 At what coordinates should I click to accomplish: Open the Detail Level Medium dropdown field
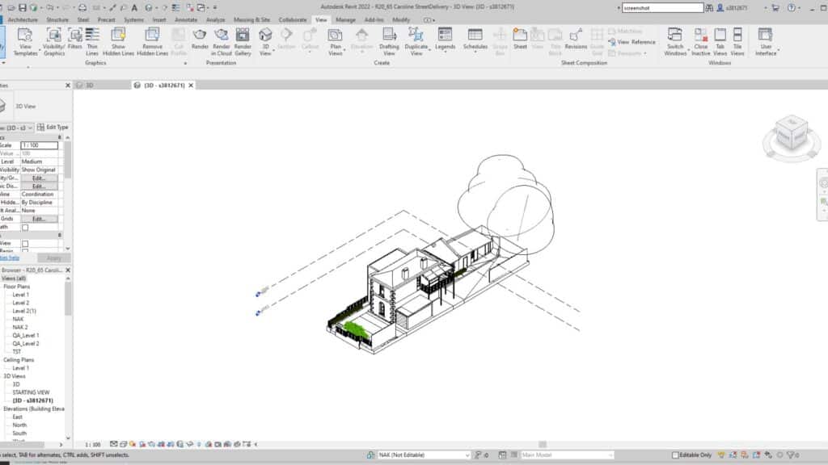[x=39, y=161]
